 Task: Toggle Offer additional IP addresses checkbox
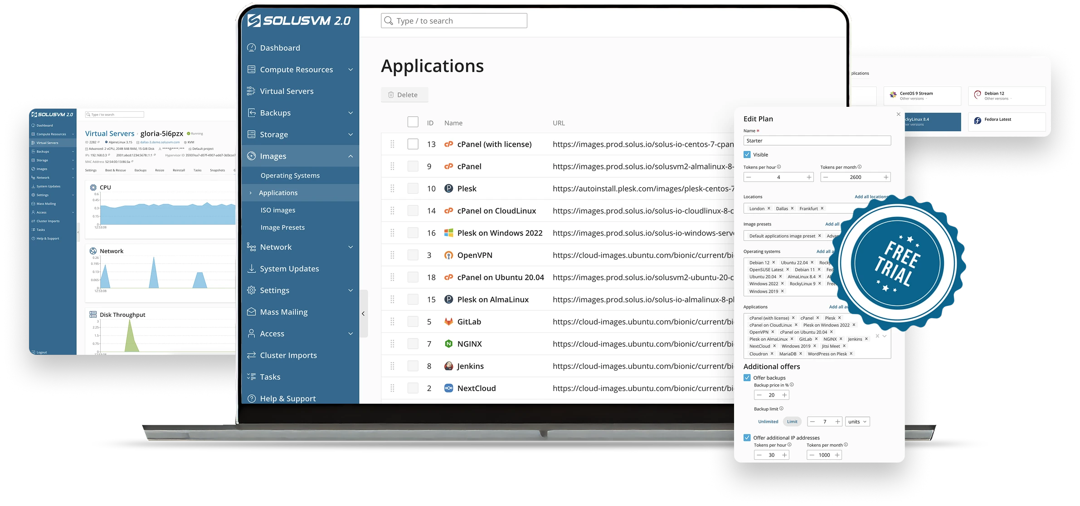pyautogui.click(x=747, y=437)
